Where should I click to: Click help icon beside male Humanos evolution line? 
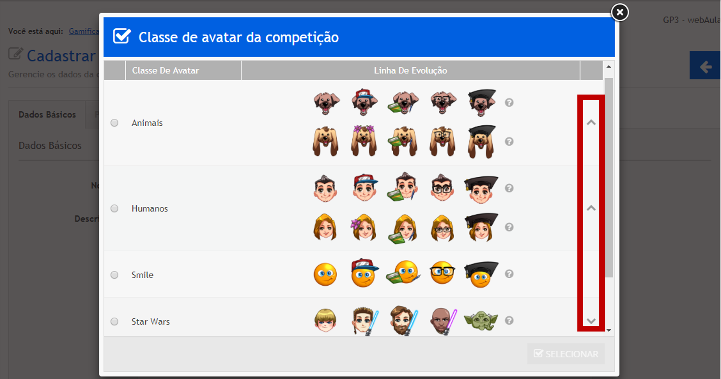[x=509, y=188]
